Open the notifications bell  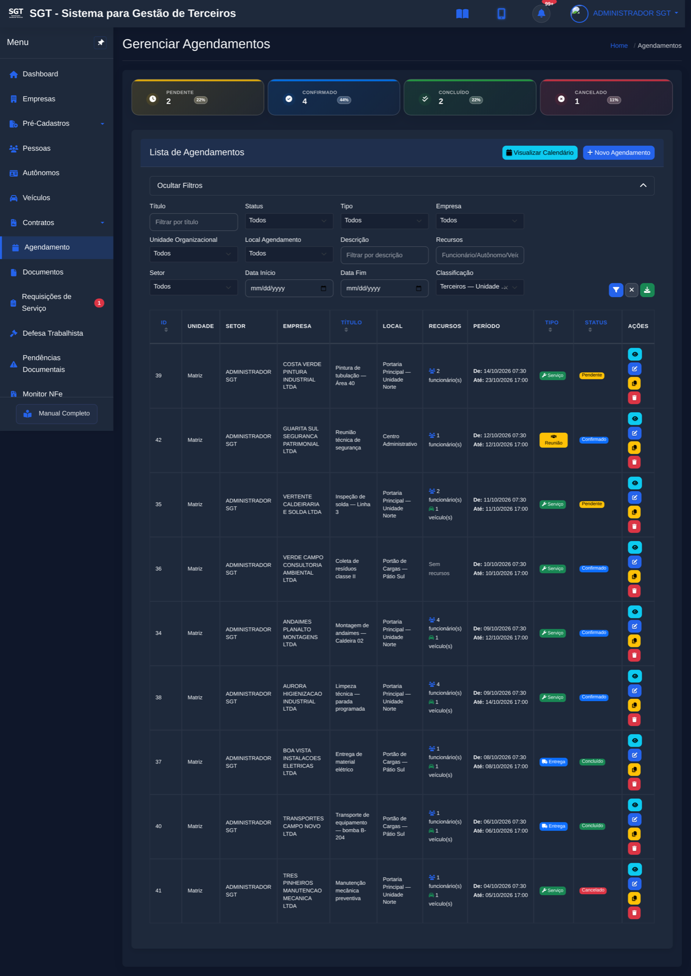tap(541, 14)
